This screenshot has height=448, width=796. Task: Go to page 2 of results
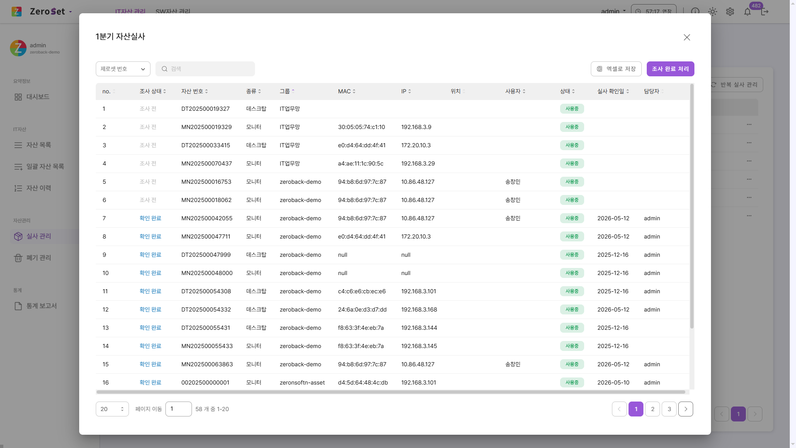(x=653, y=409)
